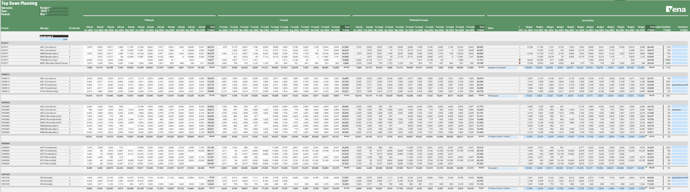Click the checkmark in the row totaling 23,534
The image size is (690, 192).
pyautogui.click(x=520, y=85)
